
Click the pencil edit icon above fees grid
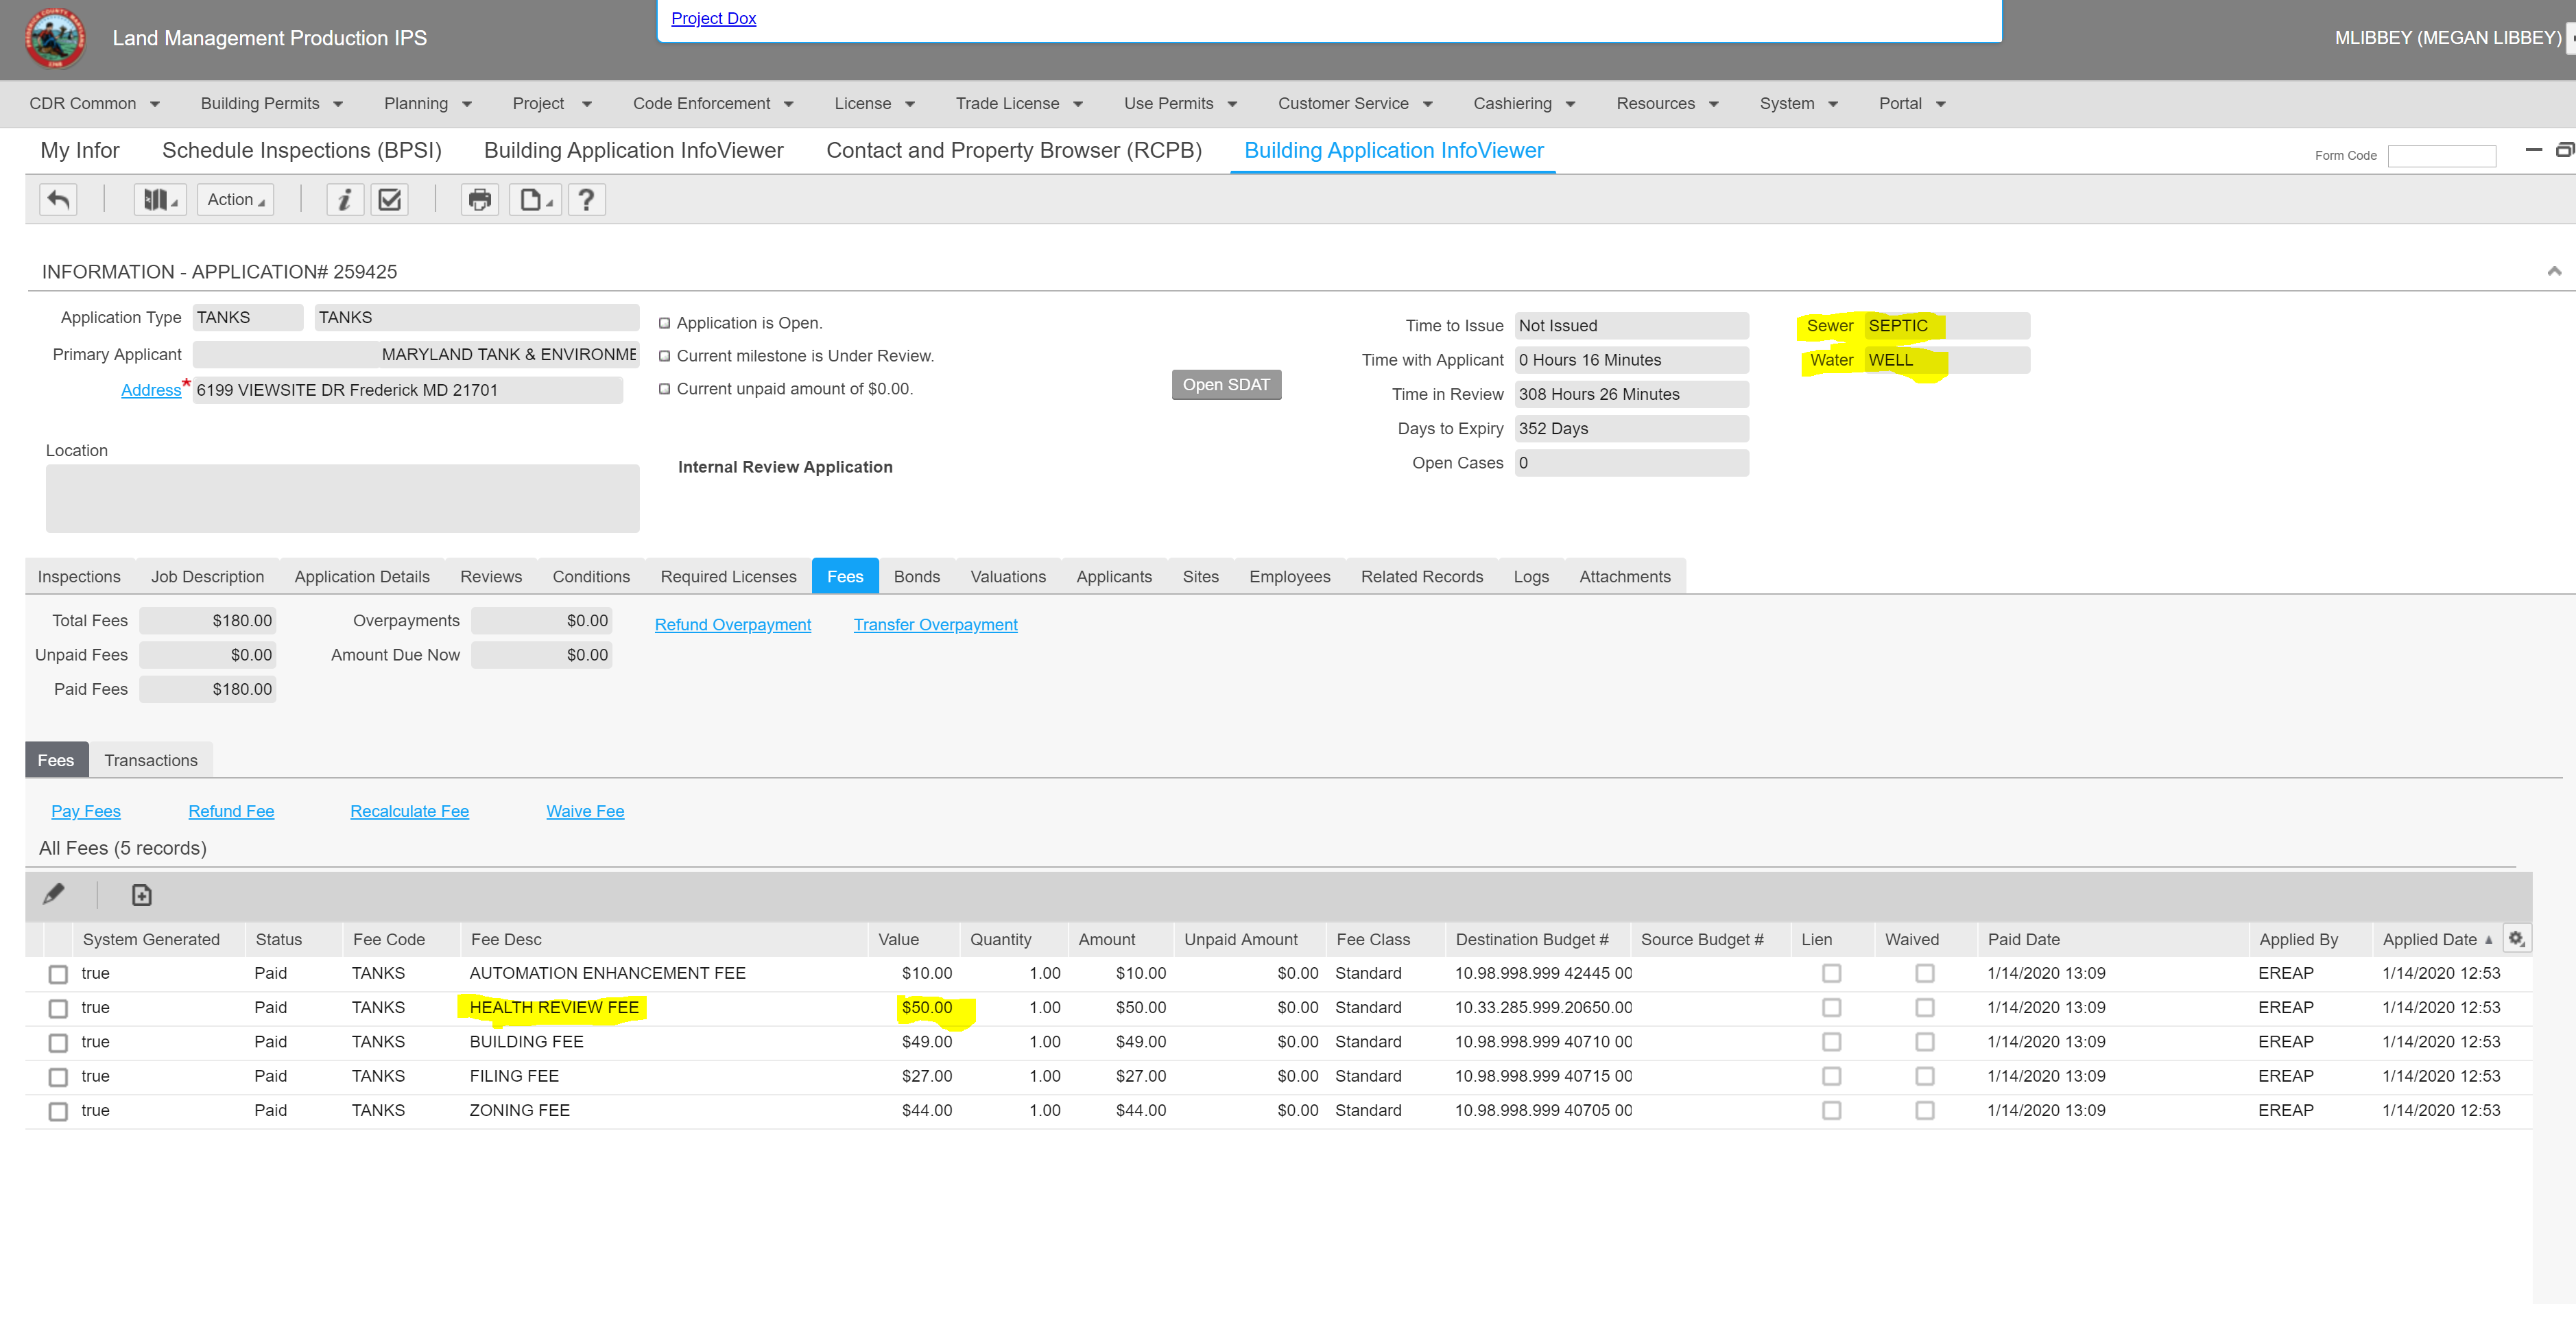point(54,894)
